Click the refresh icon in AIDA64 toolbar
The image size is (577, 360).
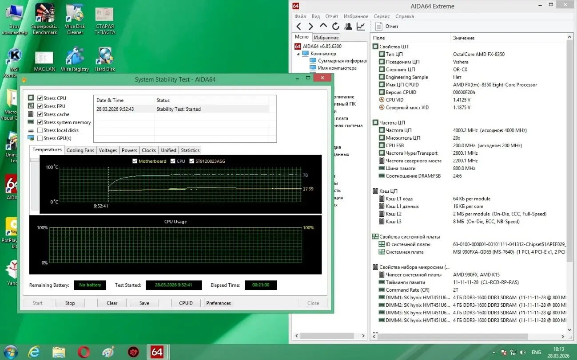point(336,26)
